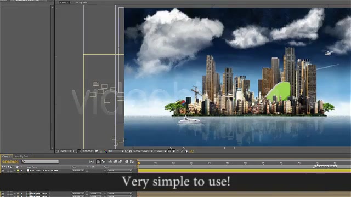
Task: Enable motion blur switch in timeline toolbar
Action: pos(121,161)
